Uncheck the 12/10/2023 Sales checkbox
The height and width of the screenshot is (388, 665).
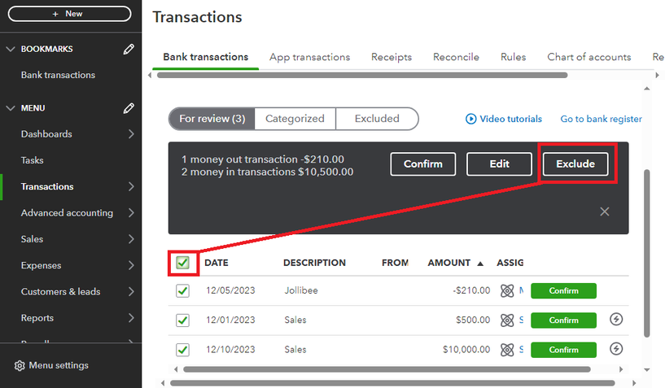pos(182,350)
